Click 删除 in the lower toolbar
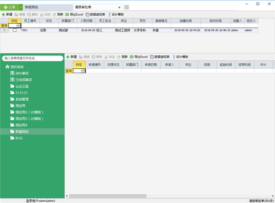Image resolution: width=275 pixels, height=203 pixels. [97, 57]
